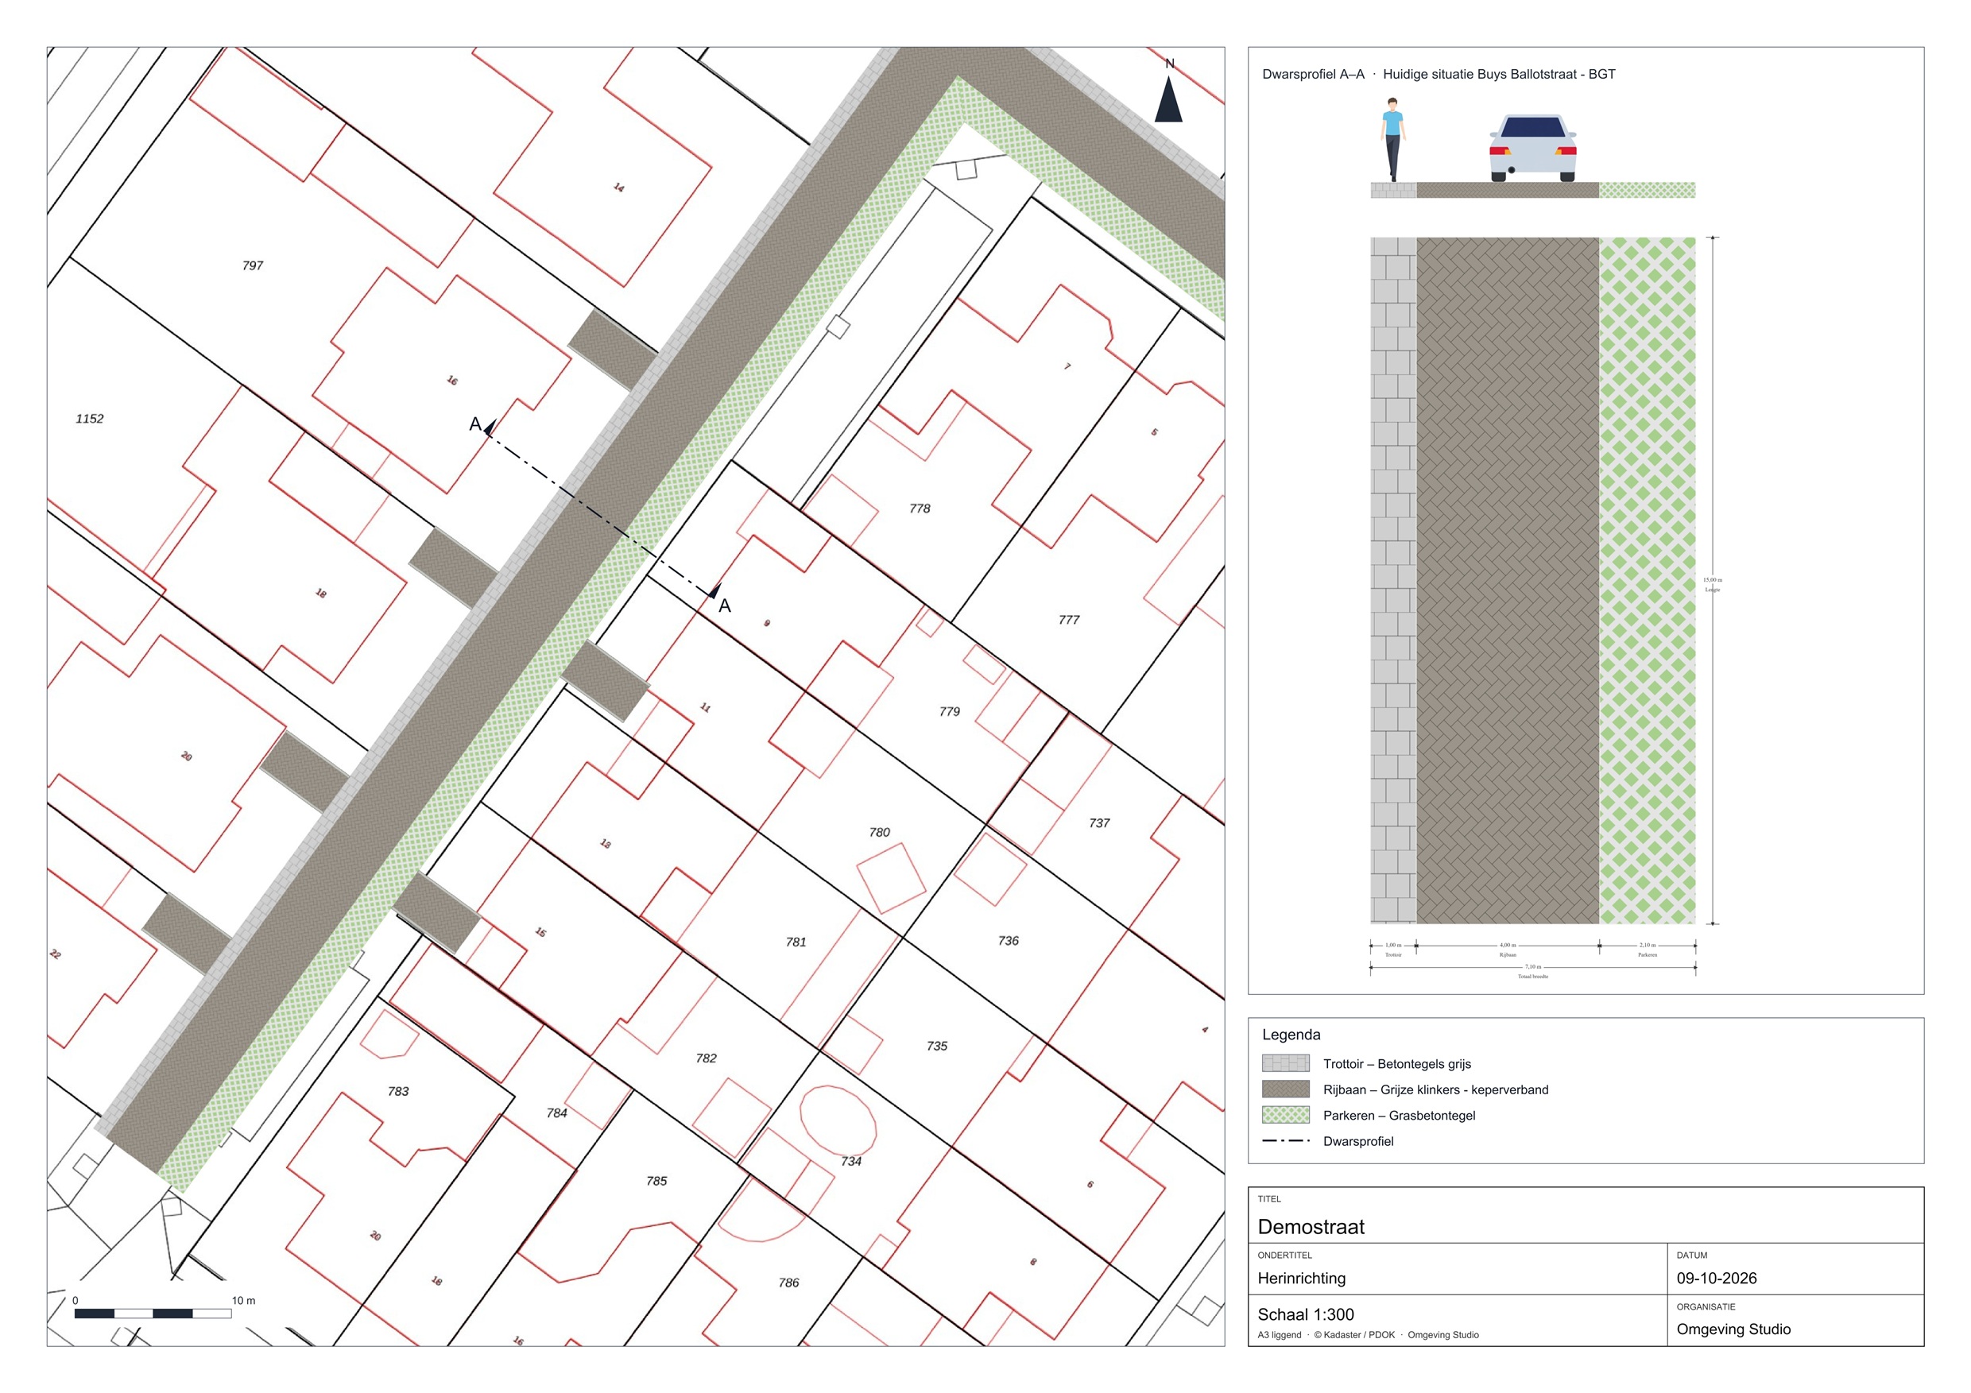Click the subtitle 'Herinrichting'
Screen dimensions: 1971x1393
1301,1278
